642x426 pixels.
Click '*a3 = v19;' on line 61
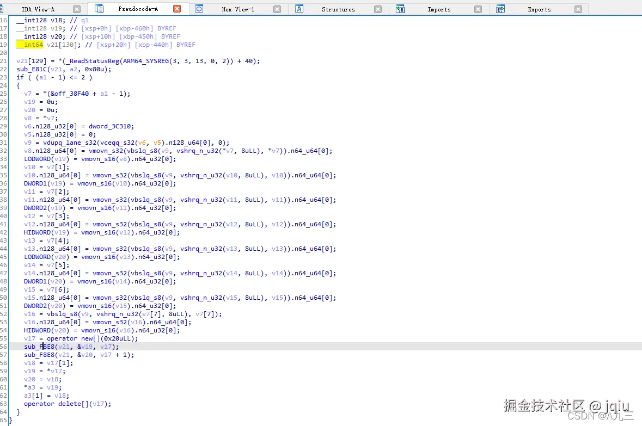pyautogui.click(x=43, y=387)
